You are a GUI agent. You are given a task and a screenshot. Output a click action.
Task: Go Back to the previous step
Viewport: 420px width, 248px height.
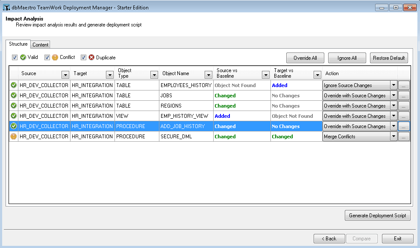[x=329, y=239]
